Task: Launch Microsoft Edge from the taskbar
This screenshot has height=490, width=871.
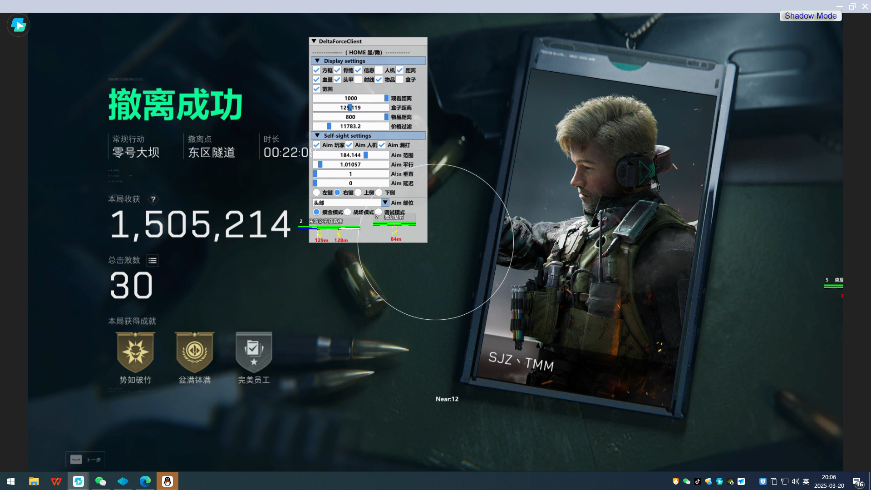Action: [x=145, y=481]
